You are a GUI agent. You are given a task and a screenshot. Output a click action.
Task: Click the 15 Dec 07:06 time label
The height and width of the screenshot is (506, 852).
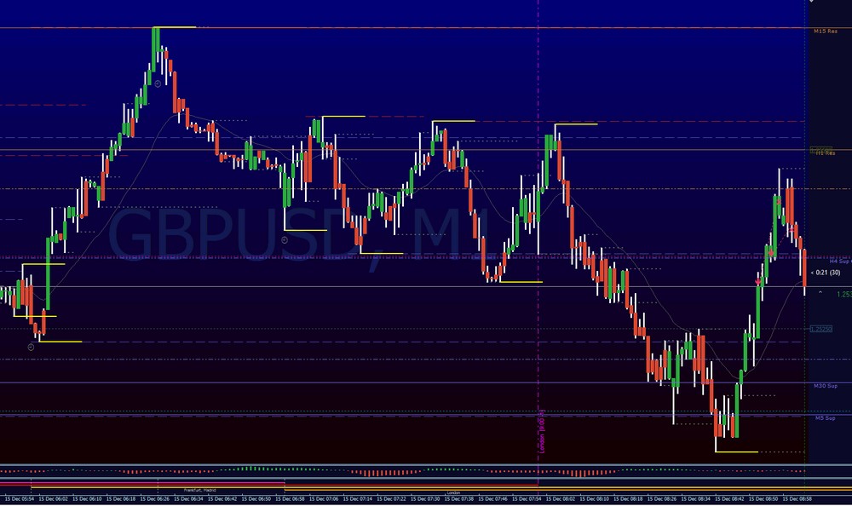323,499
